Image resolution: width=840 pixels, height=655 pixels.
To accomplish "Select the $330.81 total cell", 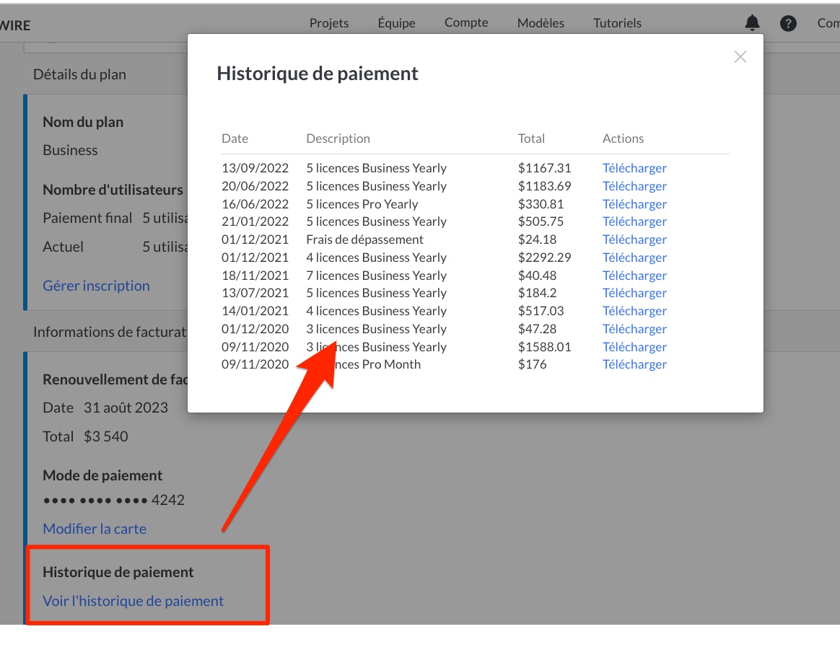I will pyautogui.click(x=541, y=204).
